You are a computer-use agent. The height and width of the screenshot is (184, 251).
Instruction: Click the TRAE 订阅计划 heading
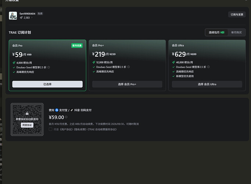[20, 32]
